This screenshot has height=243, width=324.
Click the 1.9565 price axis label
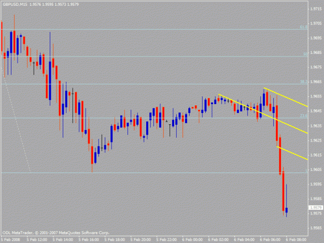(316, 228)
